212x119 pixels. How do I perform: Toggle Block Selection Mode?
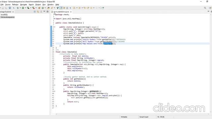pos(67,8)
